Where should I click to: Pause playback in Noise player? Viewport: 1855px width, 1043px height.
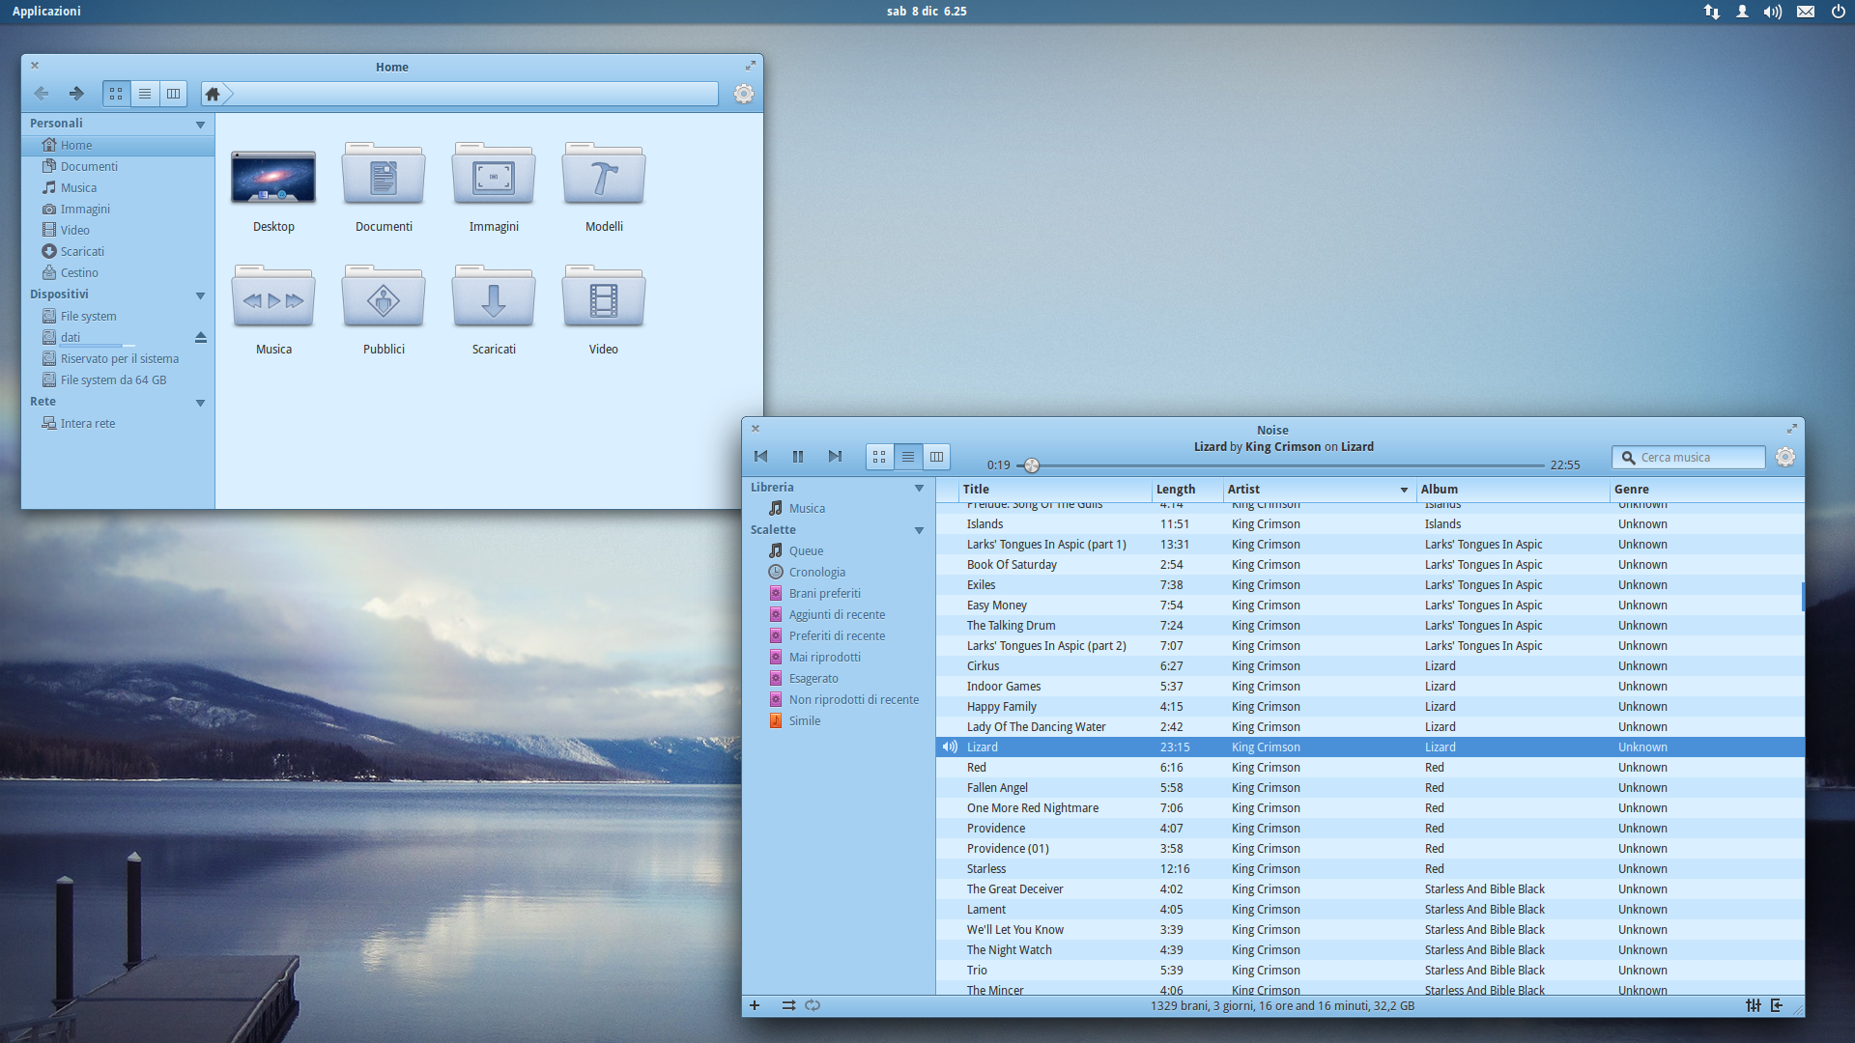pyautogui.click(x=798, y=457)
